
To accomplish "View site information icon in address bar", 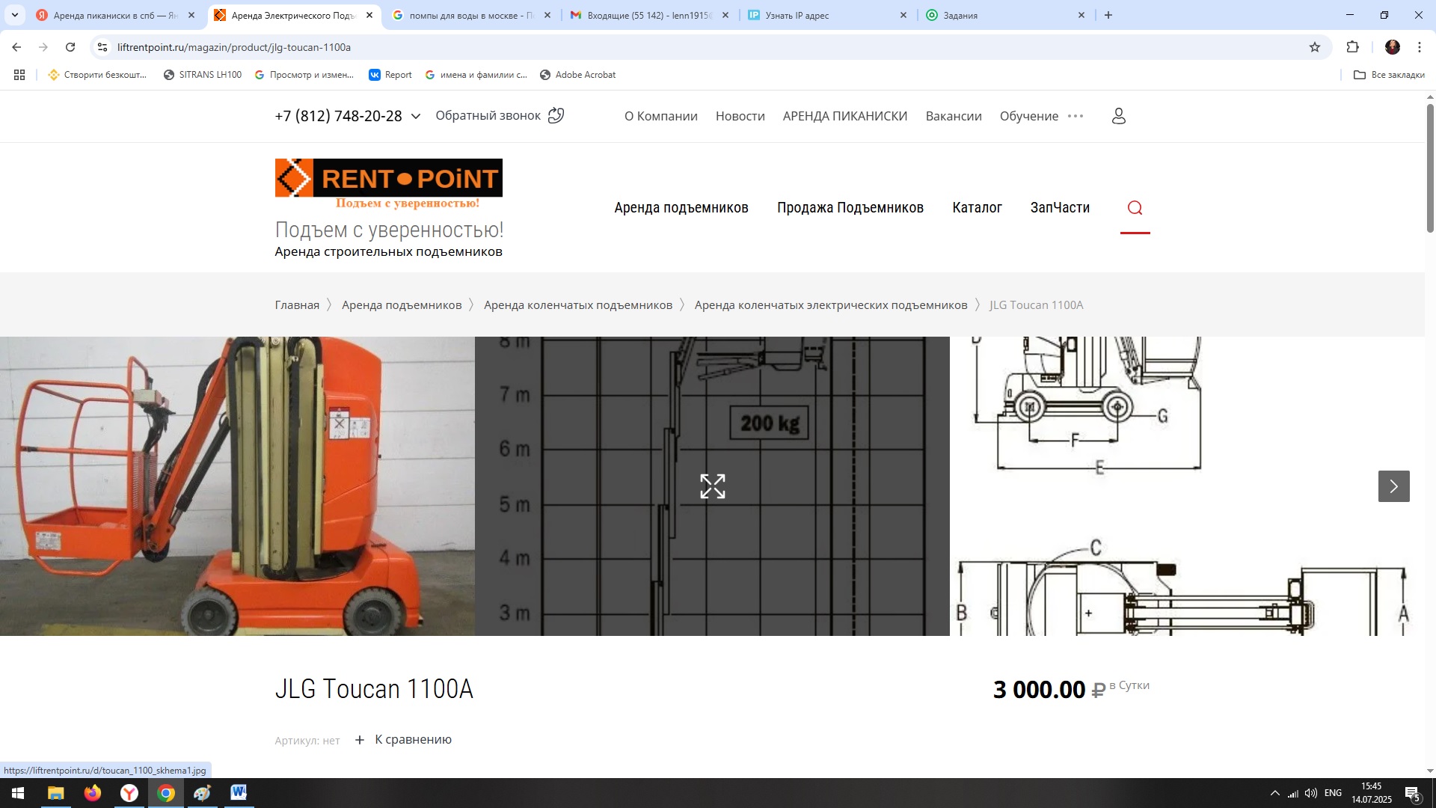I will click(x=102, y=47).
